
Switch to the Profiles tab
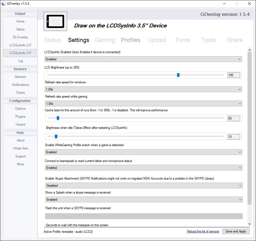[x=130, y=40]
